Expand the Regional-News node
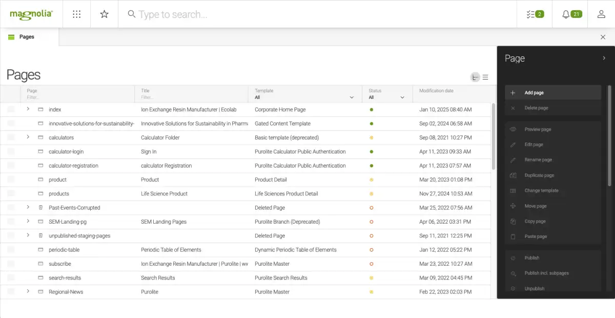The image size is (615, 318). click(x=28, y=291)
